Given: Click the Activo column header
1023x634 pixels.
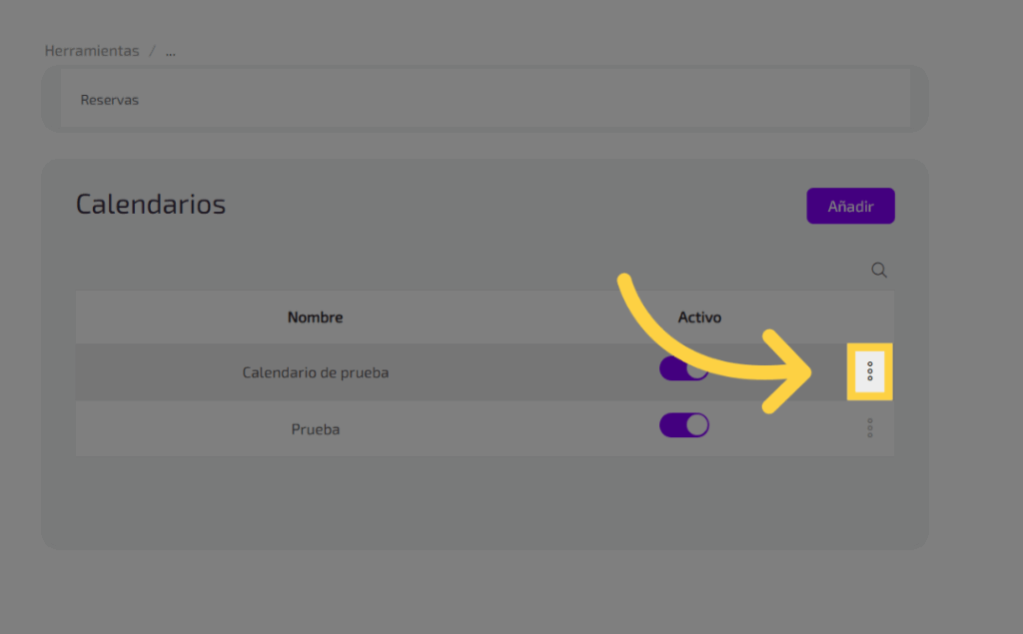Looking at the screenshot, I should point(699,317).
